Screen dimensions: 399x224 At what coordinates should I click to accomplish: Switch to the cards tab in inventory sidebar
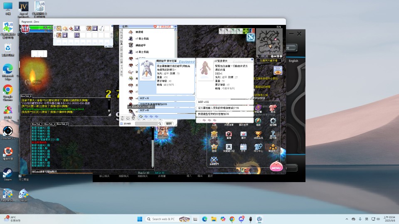tap(122, 67)
